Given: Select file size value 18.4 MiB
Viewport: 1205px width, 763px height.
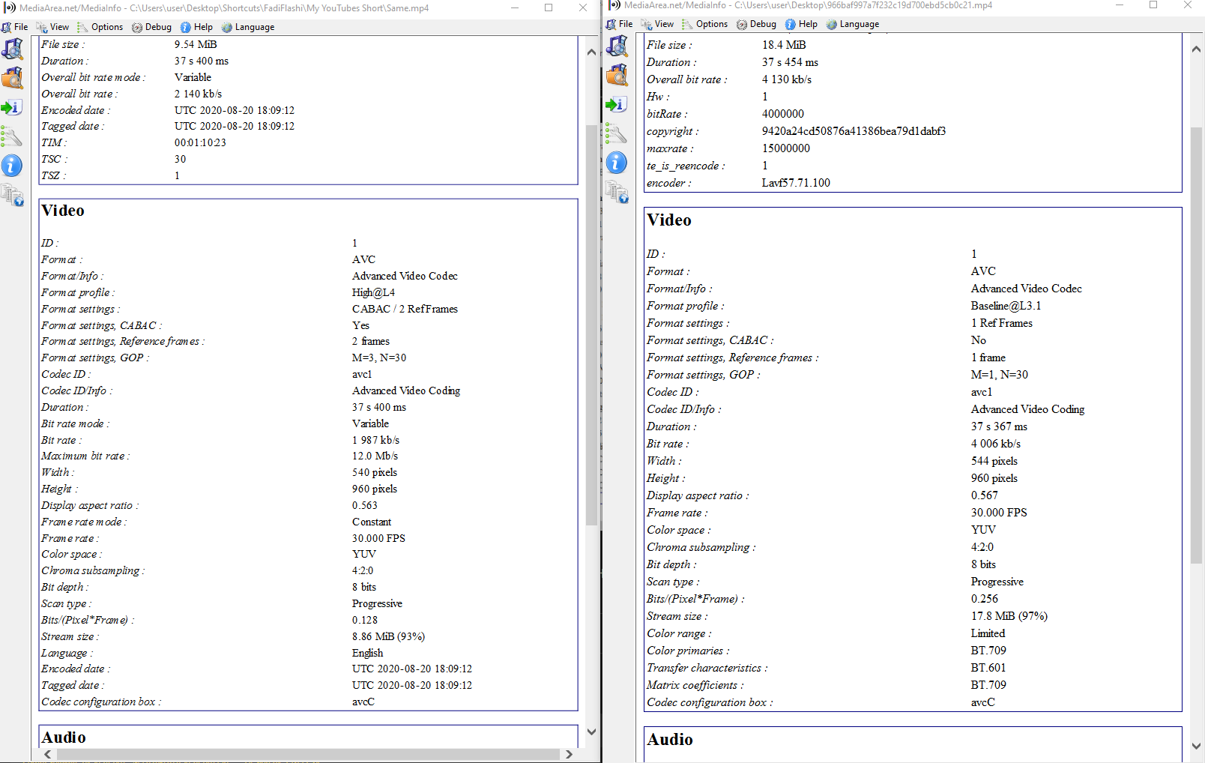Looking at the screenshot, I should click(x=784, y=45).
